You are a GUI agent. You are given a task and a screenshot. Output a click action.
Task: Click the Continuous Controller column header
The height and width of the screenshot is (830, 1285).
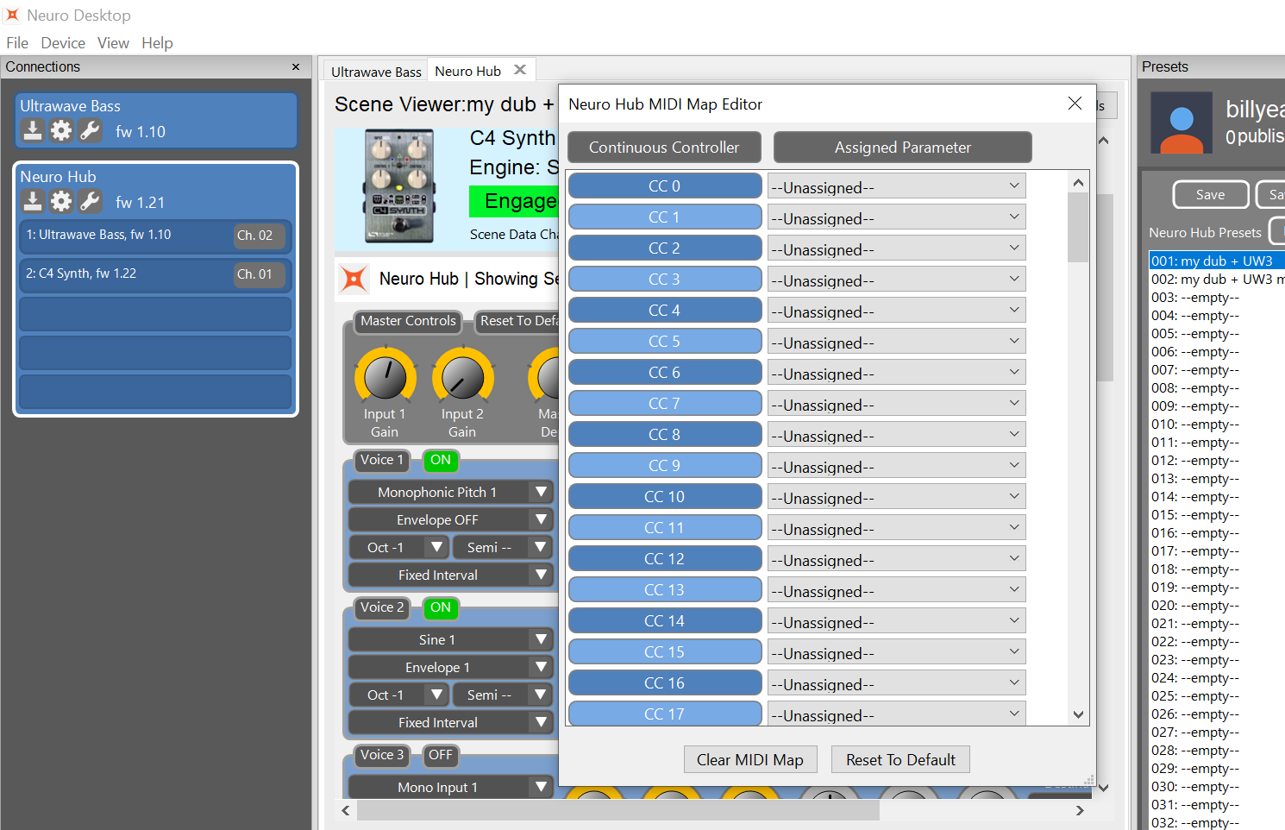pyautogui.click(x=664, y=148)
